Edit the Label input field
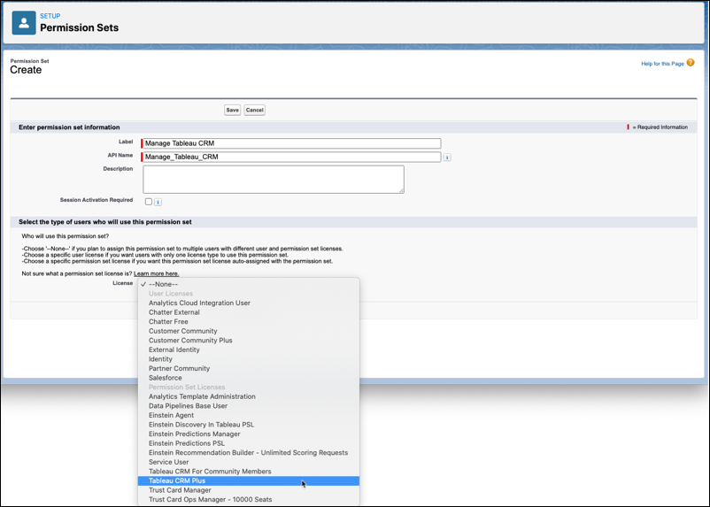This screenshot has width=710, height=507. coord(291,143)
